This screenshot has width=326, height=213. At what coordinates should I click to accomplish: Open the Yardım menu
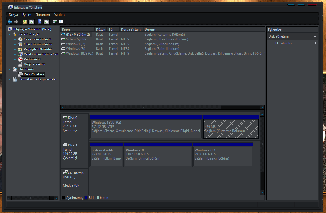coord(59,15)
